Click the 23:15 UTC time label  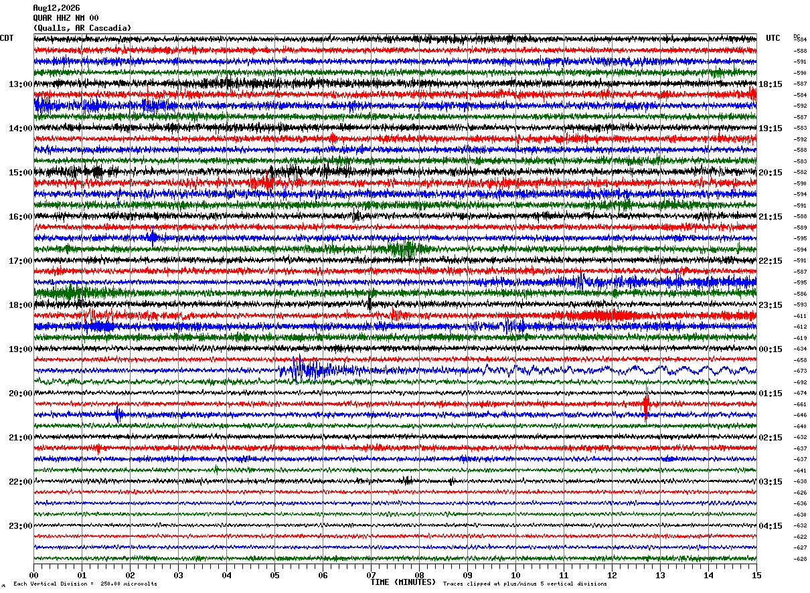pyautogui.click(x=771, y=305)
